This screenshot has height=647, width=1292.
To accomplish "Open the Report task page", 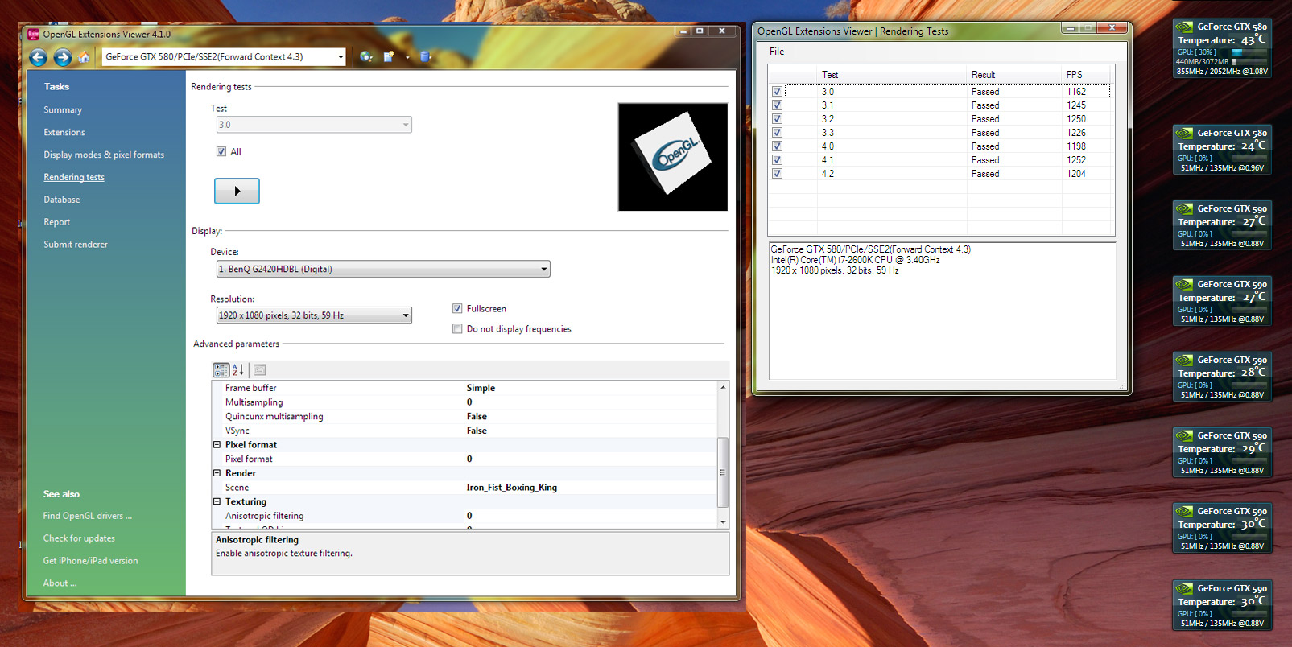I will pyautogui.click(x=57, y=222).
